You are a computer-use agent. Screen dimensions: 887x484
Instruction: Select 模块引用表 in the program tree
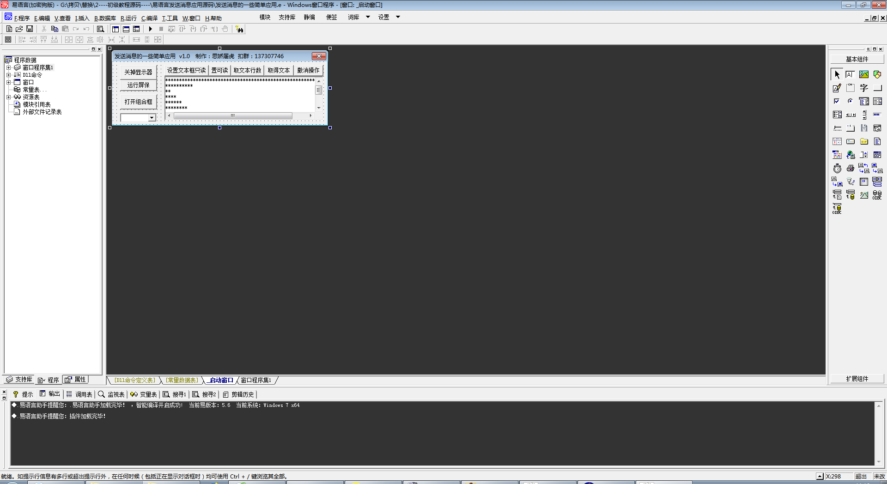coord(32,104)
